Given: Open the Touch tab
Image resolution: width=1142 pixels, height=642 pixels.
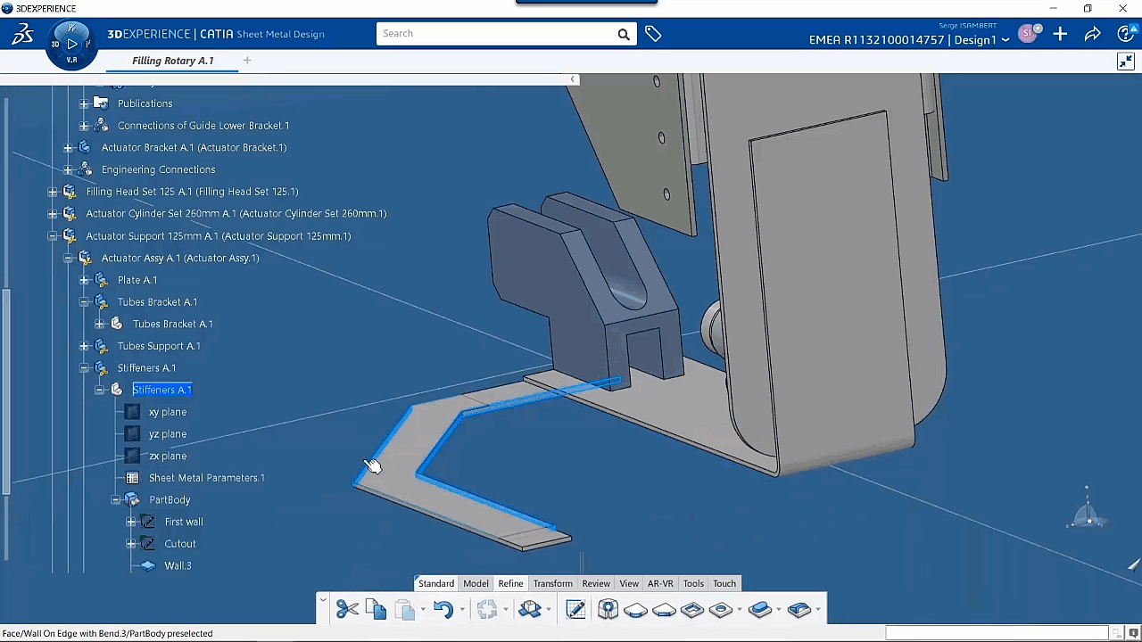Looking at the screenshot, I should pyautogui.click(x=724, y=583).
